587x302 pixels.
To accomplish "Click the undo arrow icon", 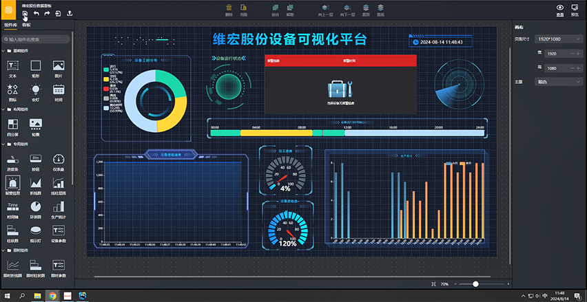I will [x=36, y=13].
